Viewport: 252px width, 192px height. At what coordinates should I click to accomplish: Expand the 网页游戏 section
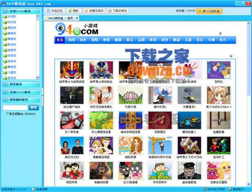pos(21,85)
